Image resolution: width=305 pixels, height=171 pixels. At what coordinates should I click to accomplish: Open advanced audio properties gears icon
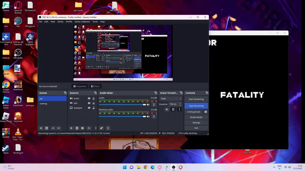pos(102,128)
